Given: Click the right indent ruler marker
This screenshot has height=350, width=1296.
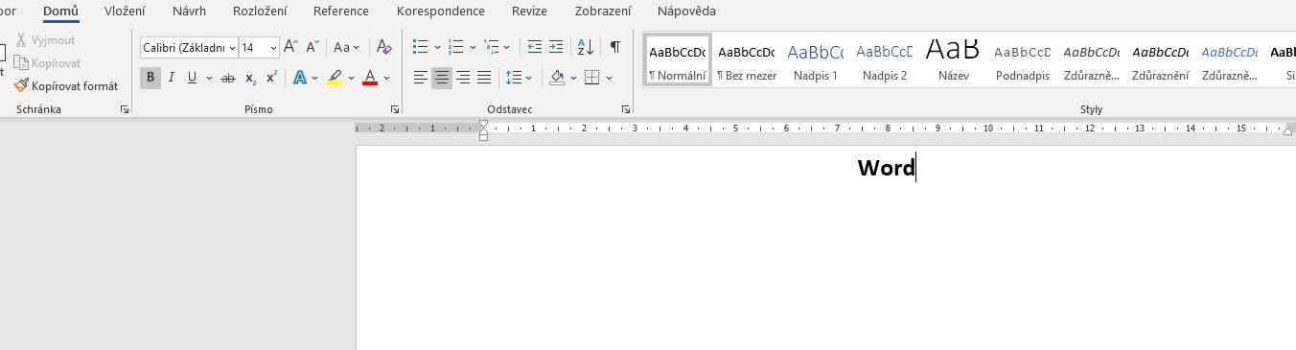Looking at the screenshot, I should (x=1287, y=130).
